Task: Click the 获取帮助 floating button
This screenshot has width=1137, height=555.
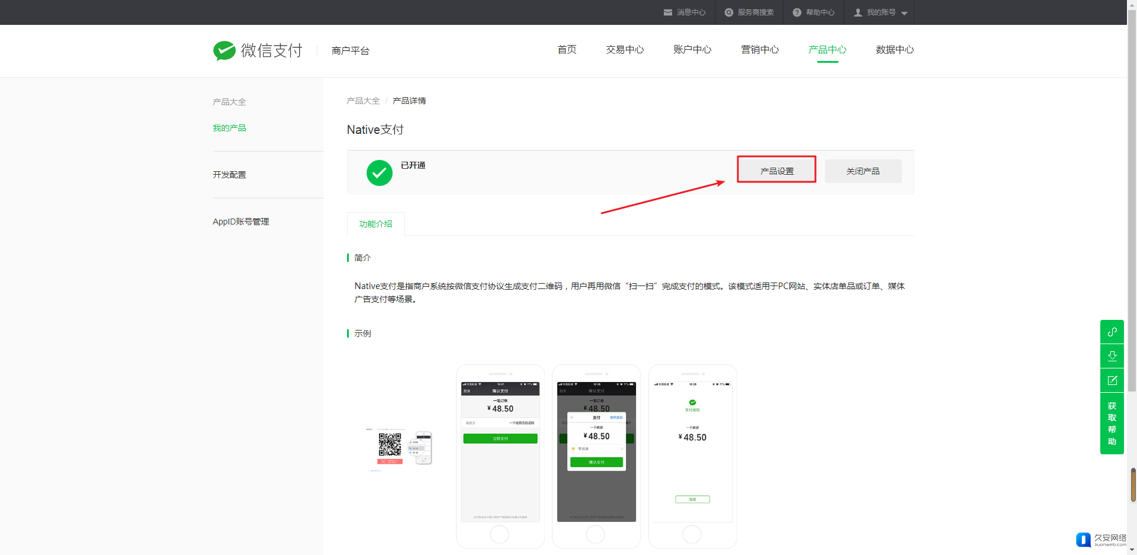Action: click(1112, 424)
